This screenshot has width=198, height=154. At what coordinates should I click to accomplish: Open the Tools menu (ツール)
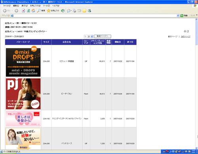[46, 6]
